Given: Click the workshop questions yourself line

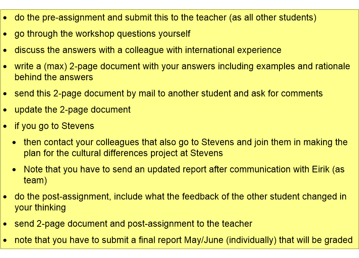Looking at the screenshot, I should [102, 34].
